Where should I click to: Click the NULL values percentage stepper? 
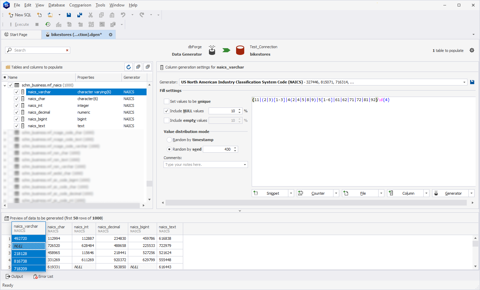[x=239, y=111]
